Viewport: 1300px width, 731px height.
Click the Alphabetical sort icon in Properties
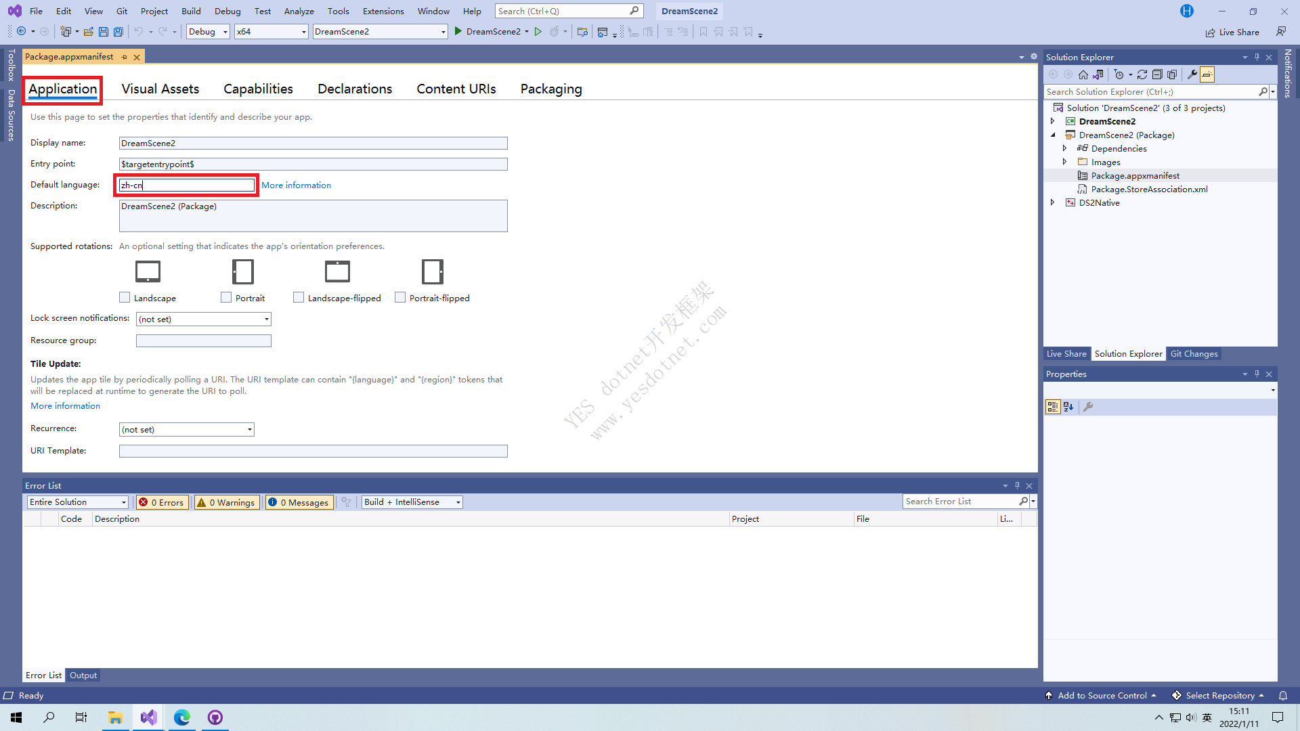1068,407
